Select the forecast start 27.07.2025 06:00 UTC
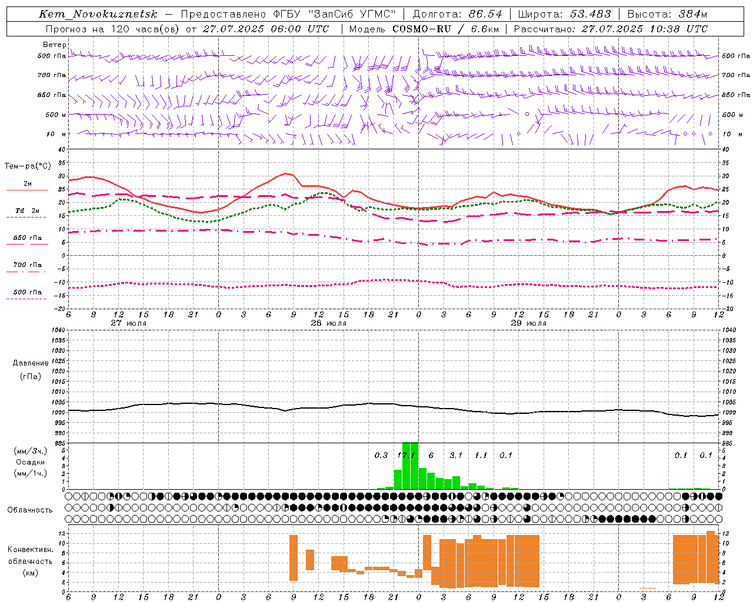The width and height of the screenshot is (753, 602). tap(265, 29)
